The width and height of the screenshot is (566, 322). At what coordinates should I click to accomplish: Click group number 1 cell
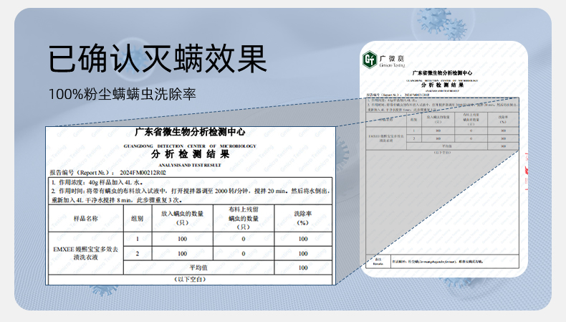137,239
